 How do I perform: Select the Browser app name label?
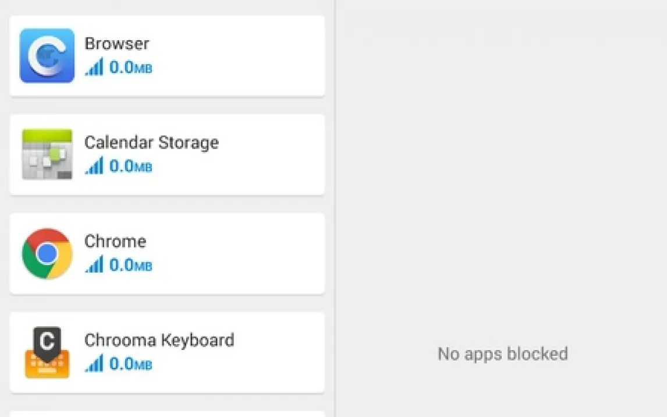tap(117, 44)
